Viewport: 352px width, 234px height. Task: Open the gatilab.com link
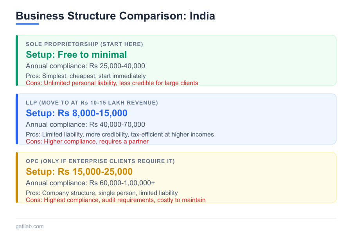29,226
